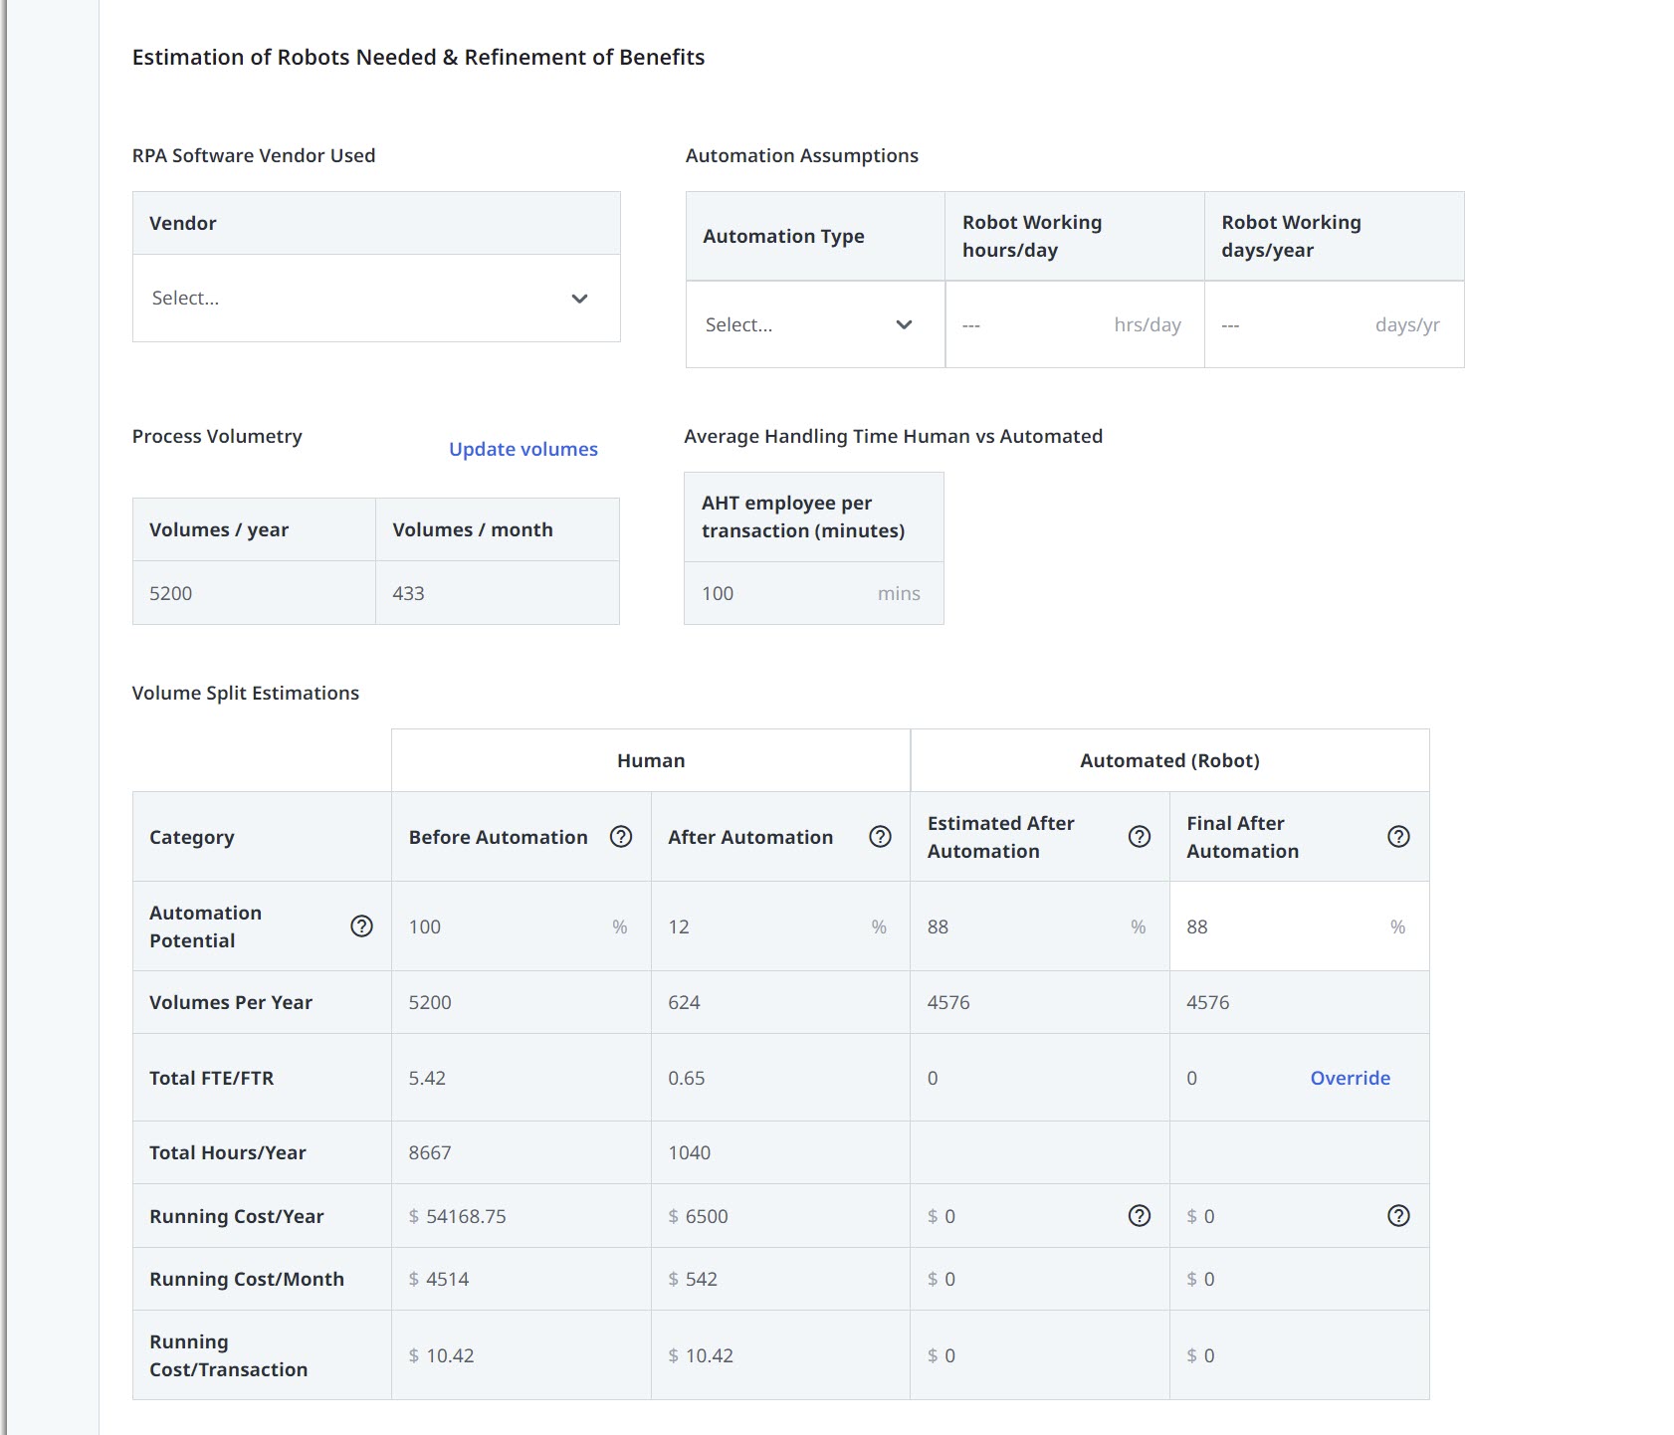Click help icon next to Automation Potential

[x=362, y=926]
